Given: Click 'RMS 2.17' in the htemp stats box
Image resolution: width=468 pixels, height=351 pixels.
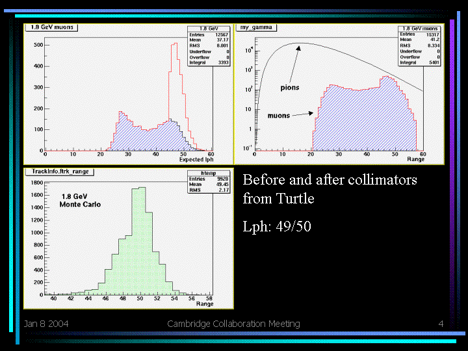Looking at the screenshot, I should coord(209,190).
